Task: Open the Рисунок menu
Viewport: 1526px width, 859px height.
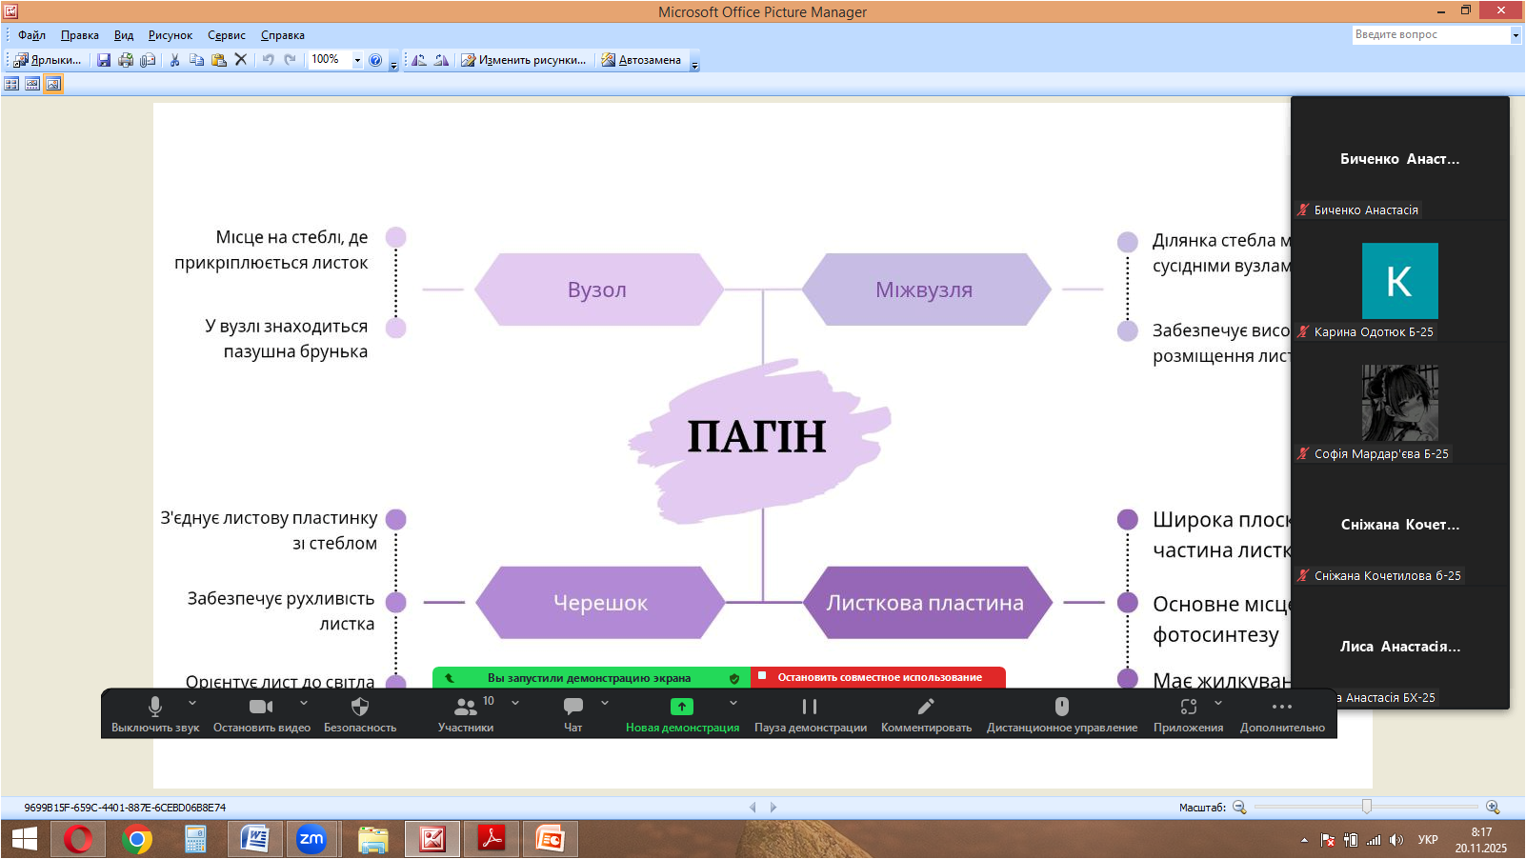Action: (170, 35)
